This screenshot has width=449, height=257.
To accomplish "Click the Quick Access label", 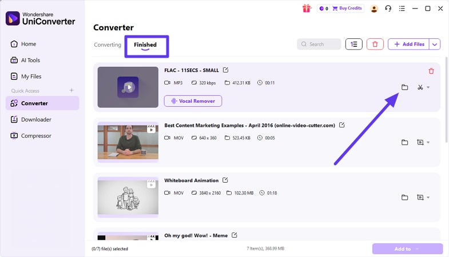I will tap(25, 91).
